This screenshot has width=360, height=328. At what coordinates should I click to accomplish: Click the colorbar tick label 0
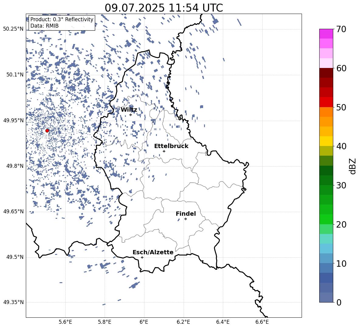pyautogui.click(x=339, y=302)
